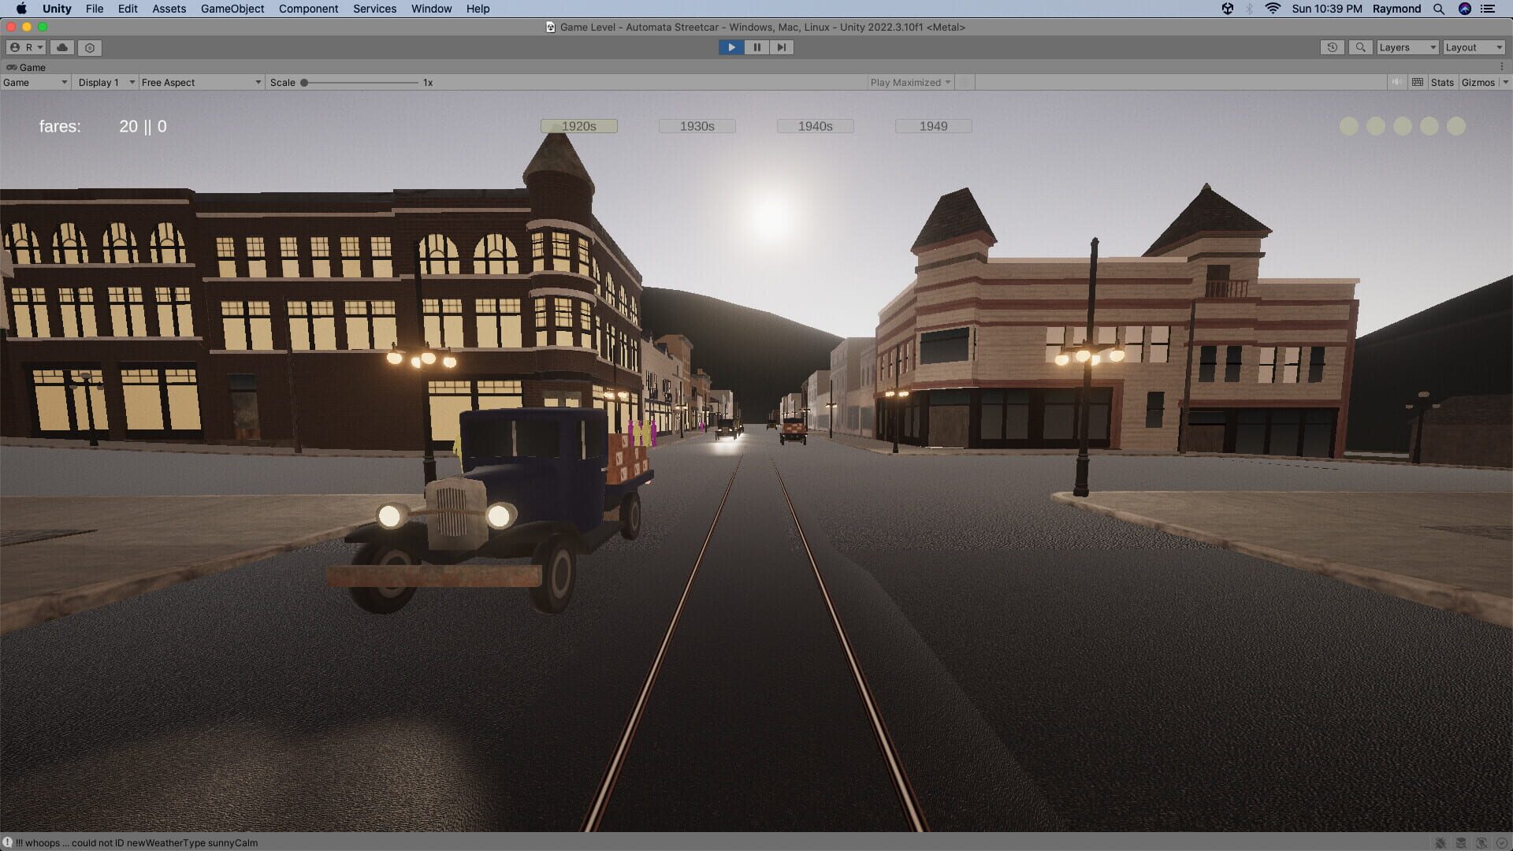Image resolution: width=1513 pixels, height=851 pixels.
Task: Open Spotlight search in the menu bar
Action: coord(1439,9)
